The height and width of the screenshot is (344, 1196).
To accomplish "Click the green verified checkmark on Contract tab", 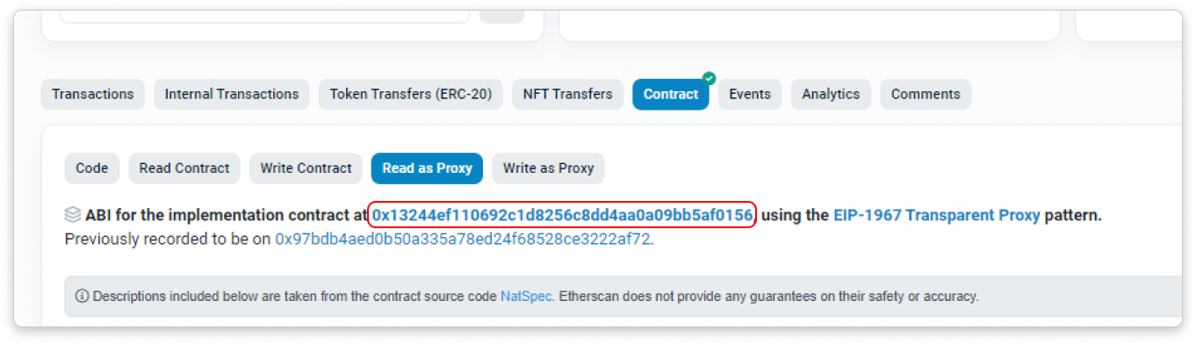I will click(709, 79).
